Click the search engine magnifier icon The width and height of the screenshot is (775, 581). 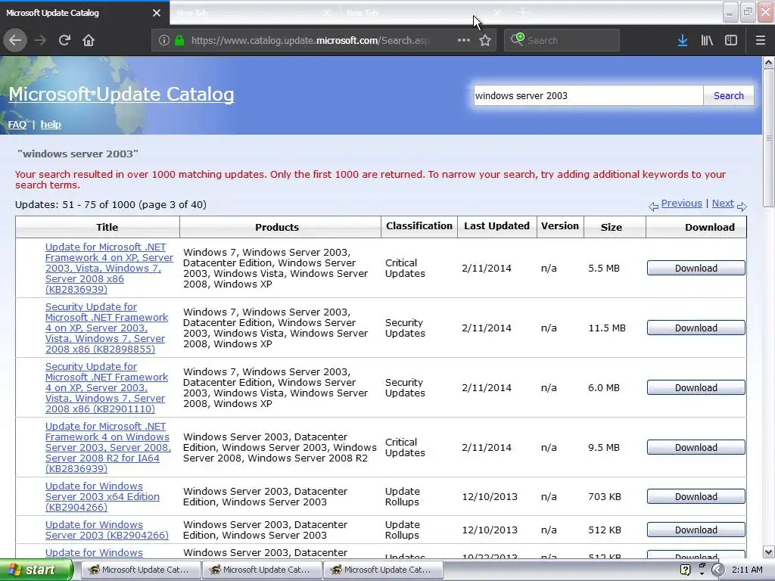point(518,39)
